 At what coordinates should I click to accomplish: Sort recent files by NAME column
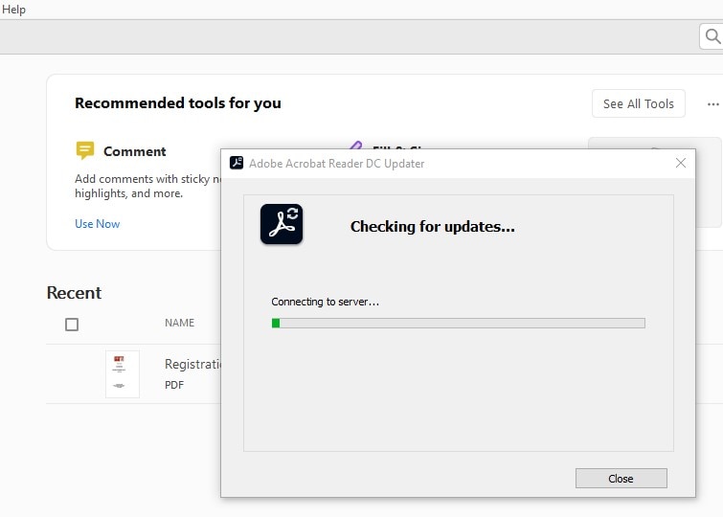(x=179, y=323)
